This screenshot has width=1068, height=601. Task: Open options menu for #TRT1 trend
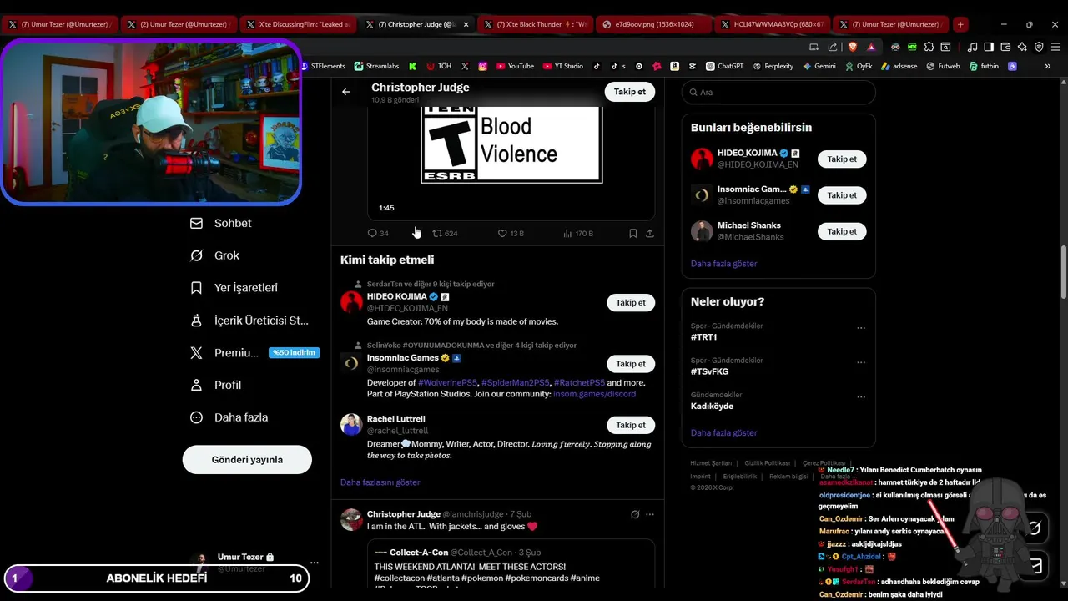[861, 328]
